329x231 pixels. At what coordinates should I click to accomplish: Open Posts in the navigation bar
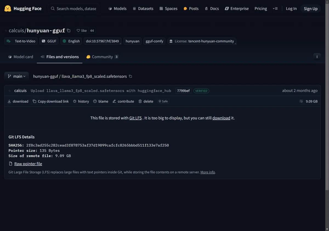(x=191, y=8)
